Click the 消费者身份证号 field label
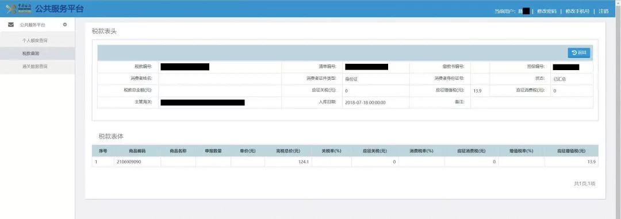The height and width of the screenshot is (219, 621). (450, 78)
